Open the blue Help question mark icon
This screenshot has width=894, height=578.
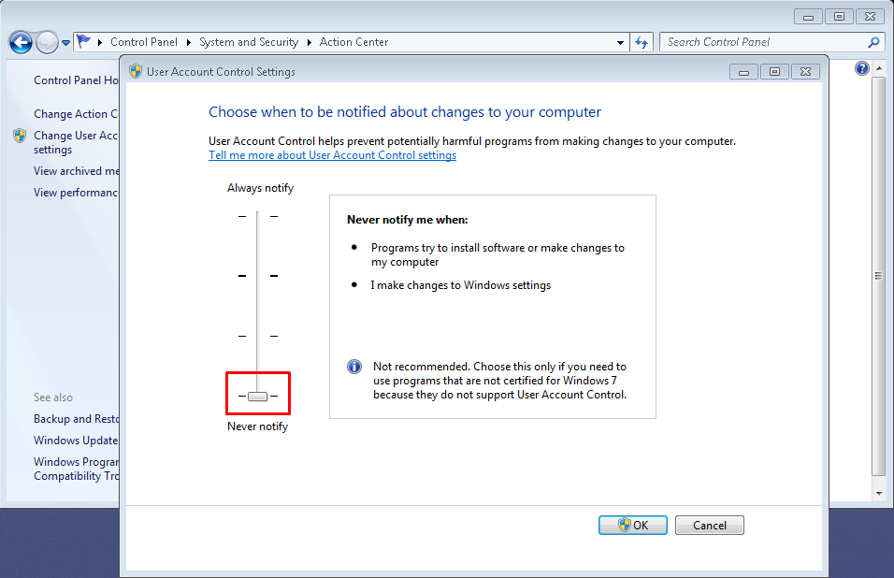pos(861,68)
